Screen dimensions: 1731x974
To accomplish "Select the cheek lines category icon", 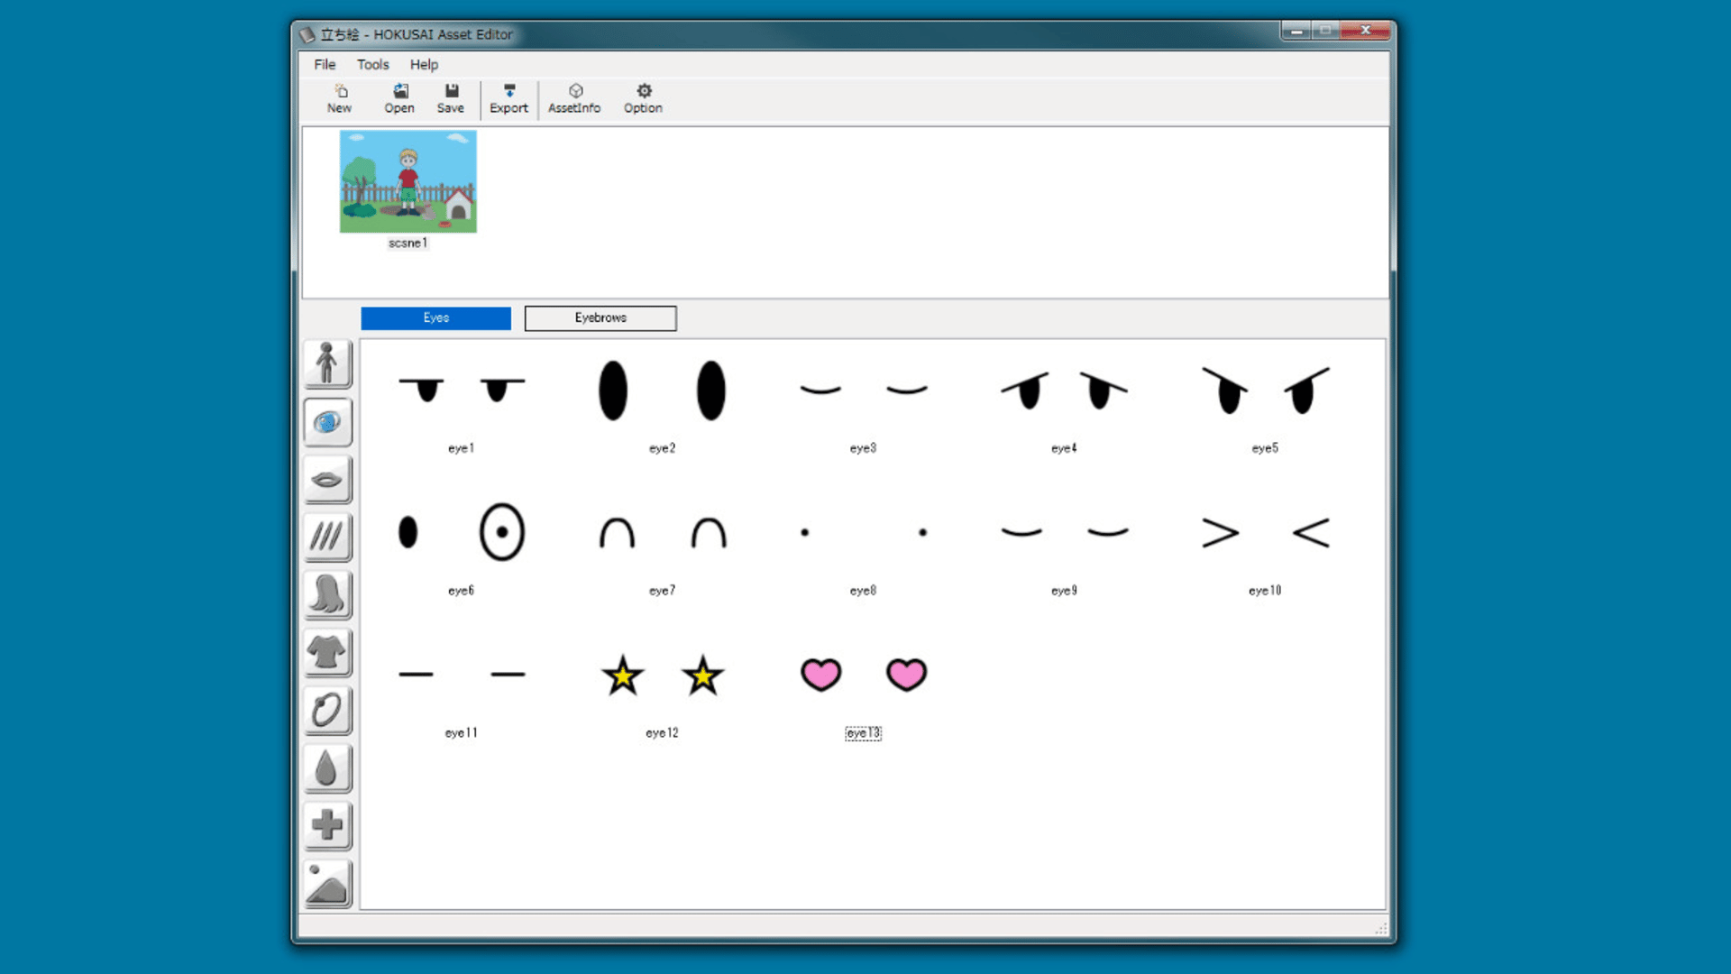I will (x=327, y=537).
